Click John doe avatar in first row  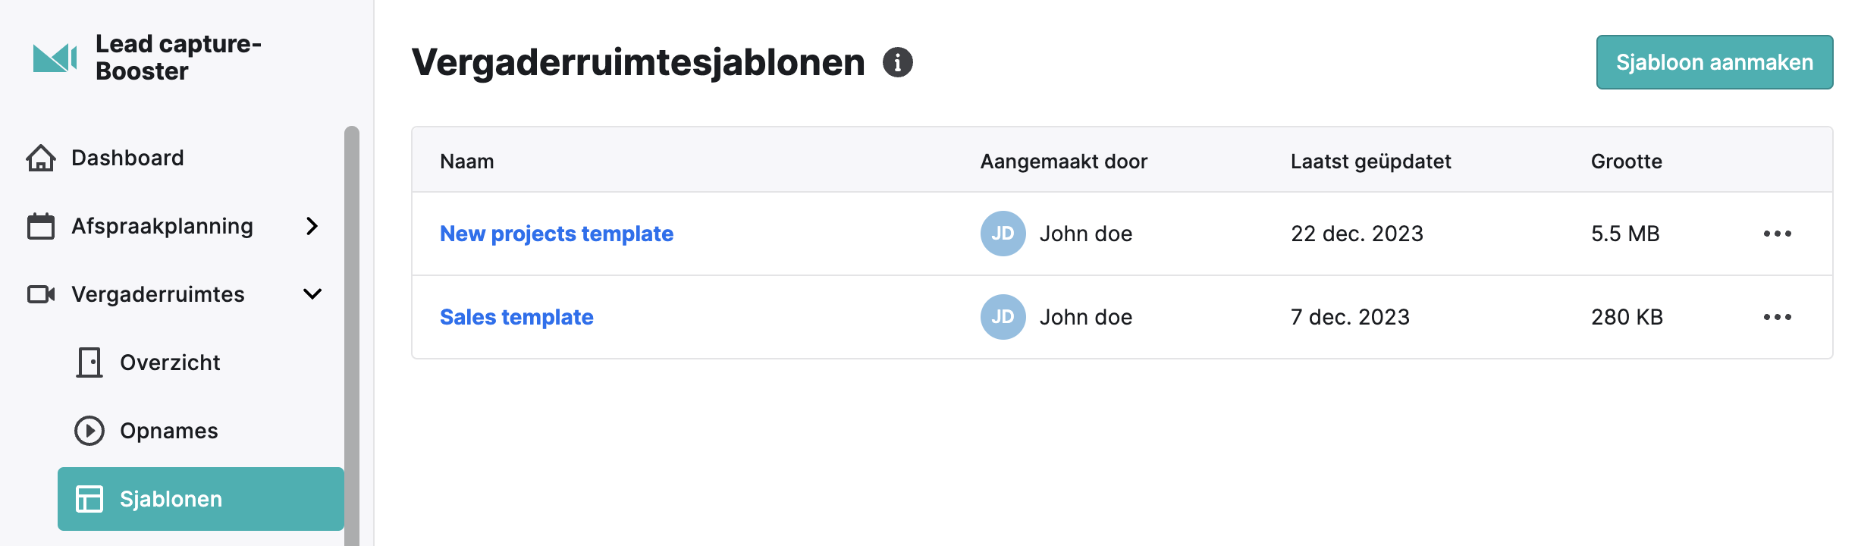[x=1003, y=234]
